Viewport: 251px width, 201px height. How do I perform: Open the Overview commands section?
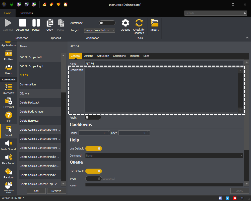pyautogui.click(x=9, y=89)
